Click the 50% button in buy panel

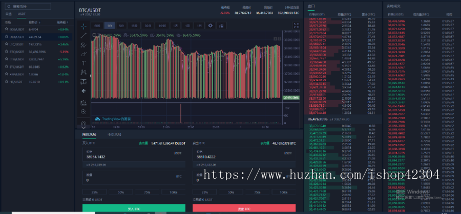pos(121,193)
